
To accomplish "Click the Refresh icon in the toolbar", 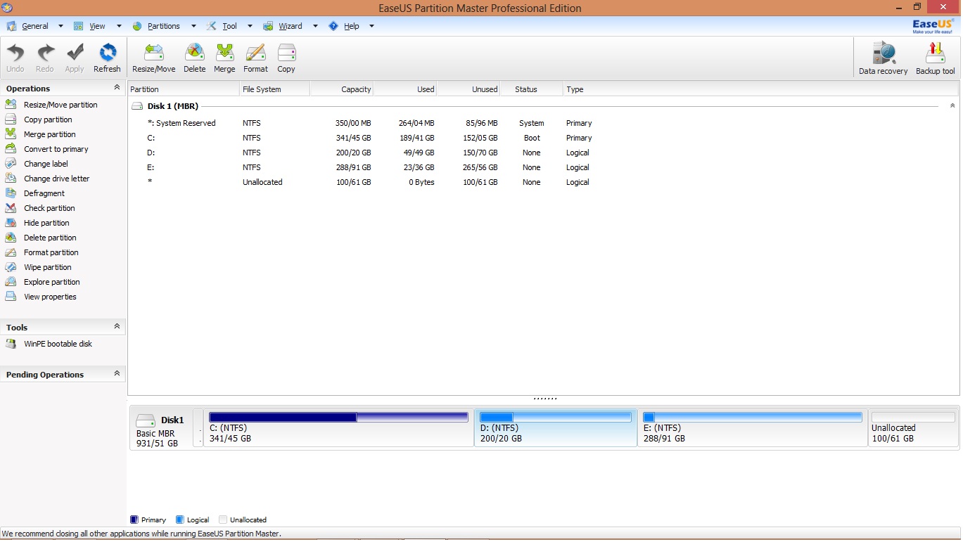I will [x=107, y=58].
